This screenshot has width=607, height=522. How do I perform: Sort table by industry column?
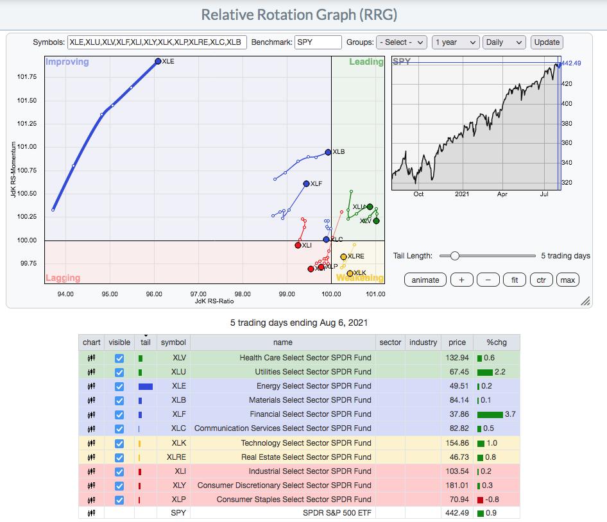pyautogui.click(x=423, y=342)
